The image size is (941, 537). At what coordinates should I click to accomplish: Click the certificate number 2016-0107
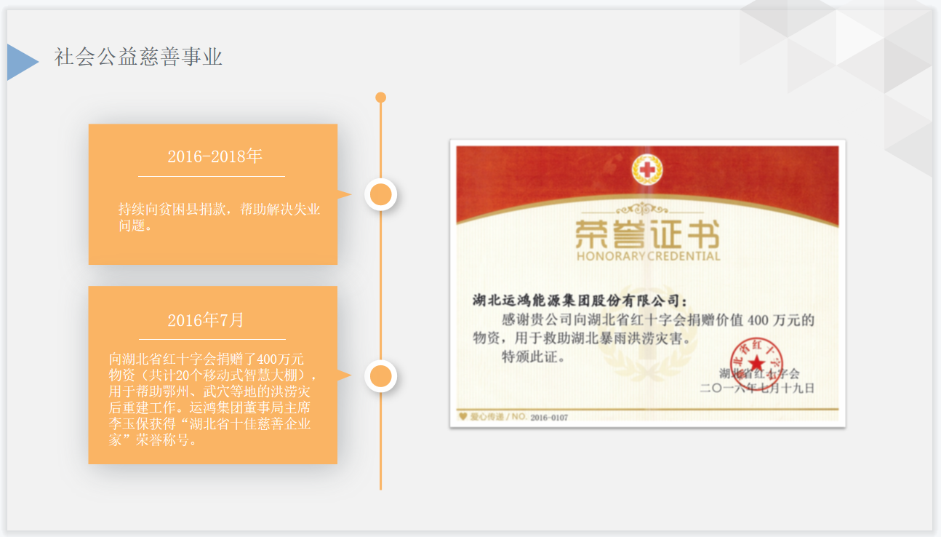coord(549,418)
